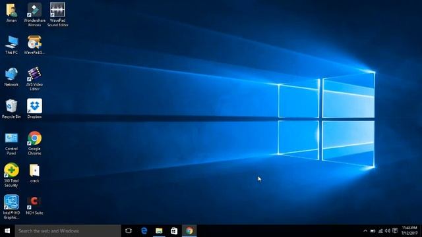This screenshot has width=422, height=237.
Task: Open the battery status tray icon
Action: click(373, 231)
